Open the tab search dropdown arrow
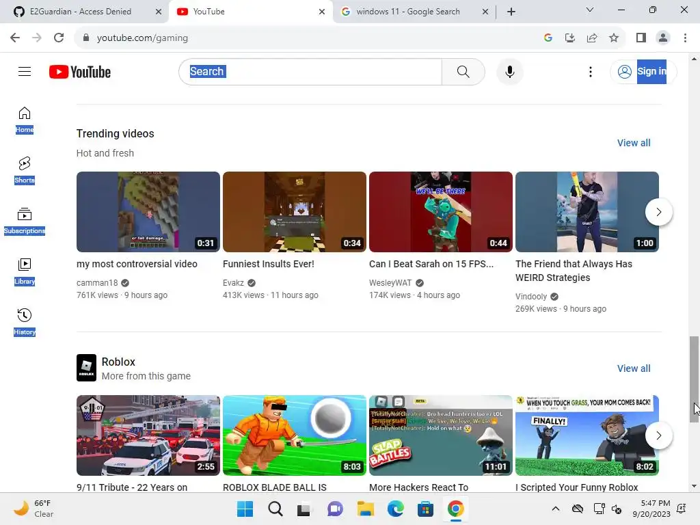Screen dimensions: 700x525 click(590, 10)
